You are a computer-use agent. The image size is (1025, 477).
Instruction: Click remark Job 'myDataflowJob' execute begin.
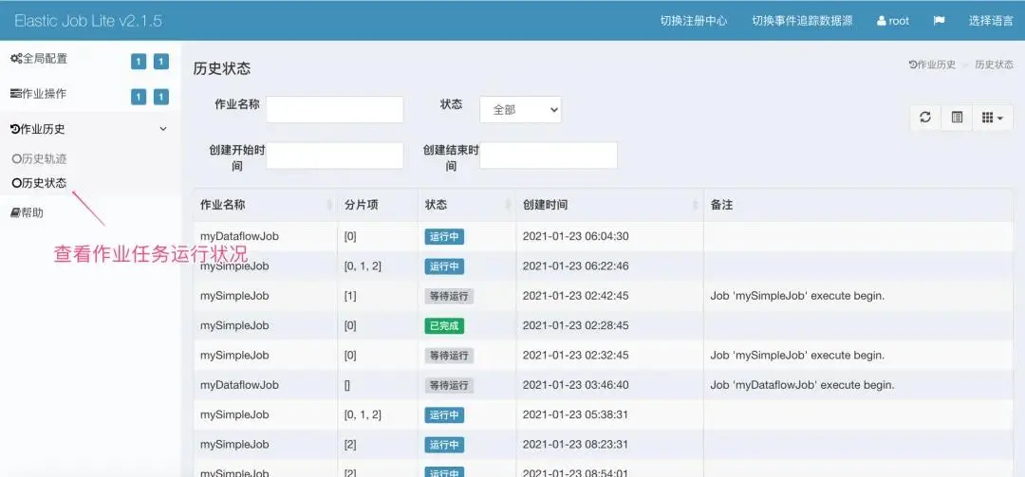(802, 385)
